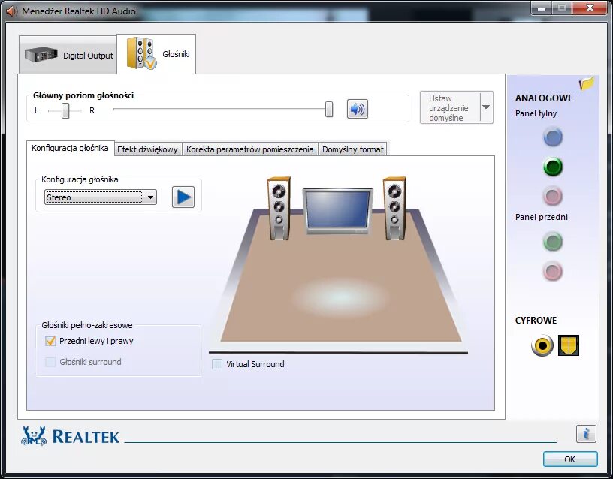Click the L/R balance slider handle
This screenshot has height=479, width=613.
coord(65,110)
